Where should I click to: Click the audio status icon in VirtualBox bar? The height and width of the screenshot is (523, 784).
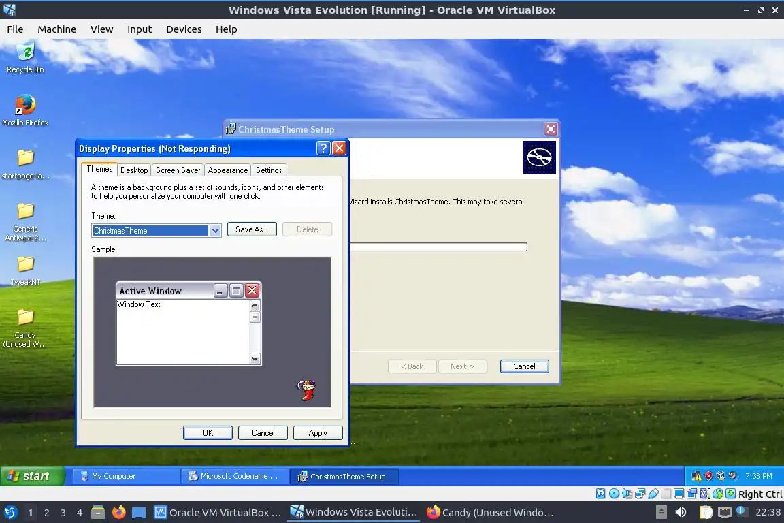tap(627, 494)
